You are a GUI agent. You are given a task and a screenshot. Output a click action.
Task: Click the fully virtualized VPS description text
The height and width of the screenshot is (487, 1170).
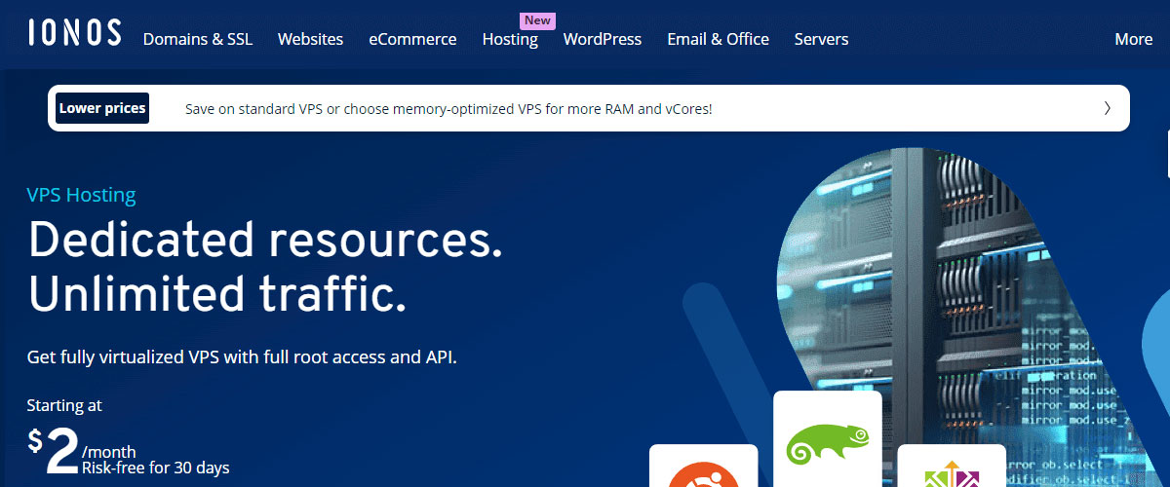[x=242, y=356]
